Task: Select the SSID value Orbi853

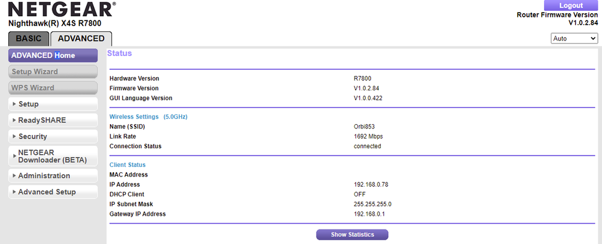Action: pyautogui.click(x=364, y=127)
